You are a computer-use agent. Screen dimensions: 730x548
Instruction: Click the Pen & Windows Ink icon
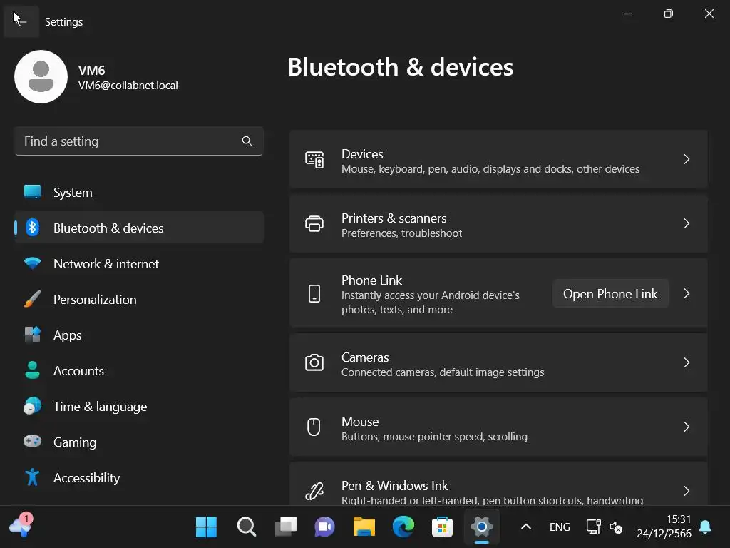pyautogui.click(x=314, y=491)
